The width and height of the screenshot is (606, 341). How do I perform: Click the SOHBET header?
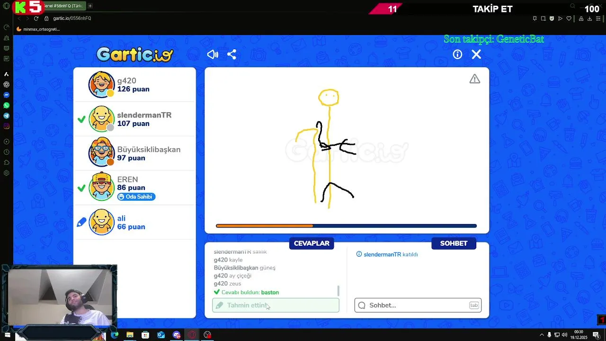click(454, 243)
